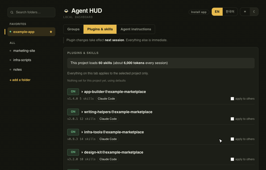Click Claude Code tag on writing-helpers row
The height and width of the screenshot is (170, 266).
click(108, 119)
